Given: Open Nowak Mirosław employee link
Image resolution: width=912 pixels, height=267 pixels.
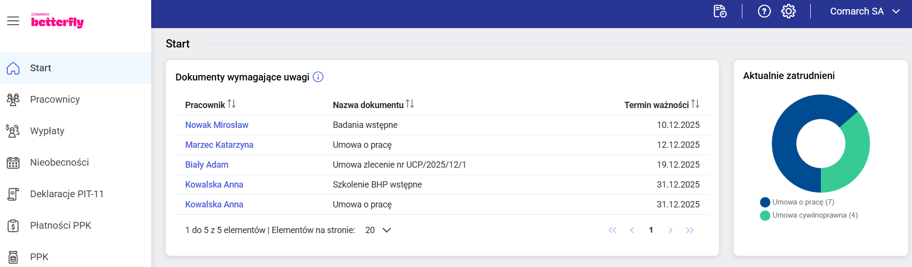Looking at the screenshot, I should click(x=217, y=125).
